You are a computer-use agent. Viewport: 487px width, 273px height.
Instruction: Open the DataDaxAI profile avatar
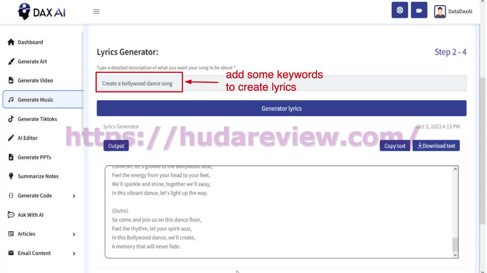click(440, 11)
